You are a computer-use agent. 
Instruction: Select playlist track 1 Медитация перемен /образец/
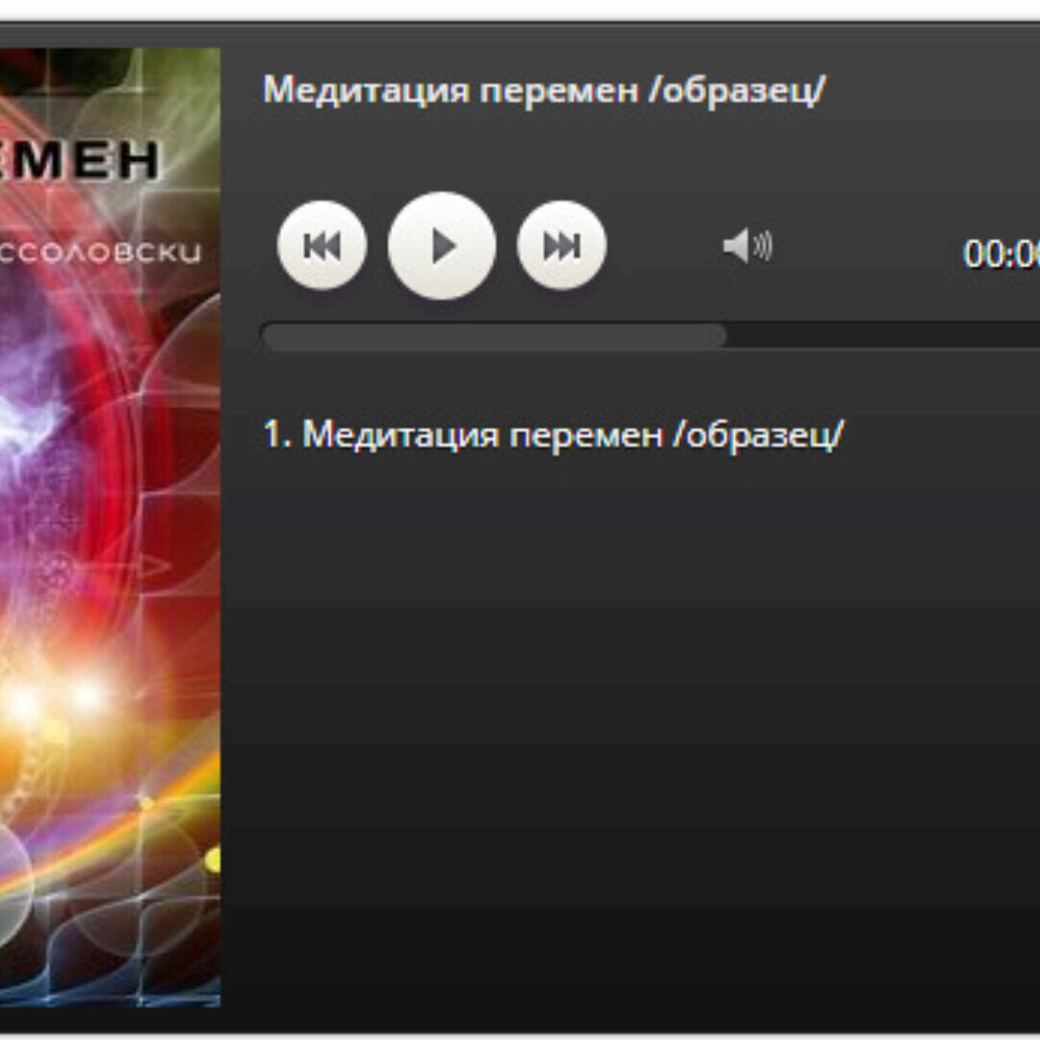coord(553,435)
